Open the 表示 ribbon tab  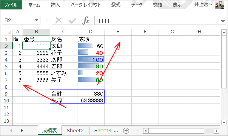pyautogui.click(x=177, y=5)
